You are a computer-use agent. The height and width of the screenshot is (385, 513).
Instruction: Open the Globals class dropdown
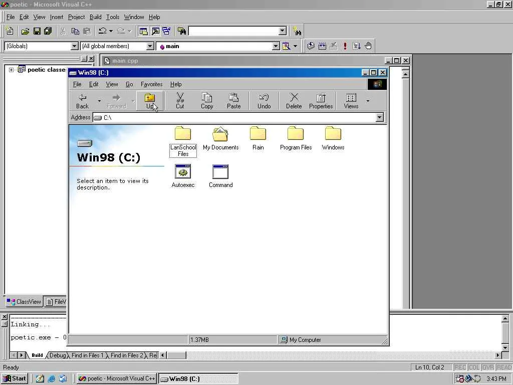(75, 46)
